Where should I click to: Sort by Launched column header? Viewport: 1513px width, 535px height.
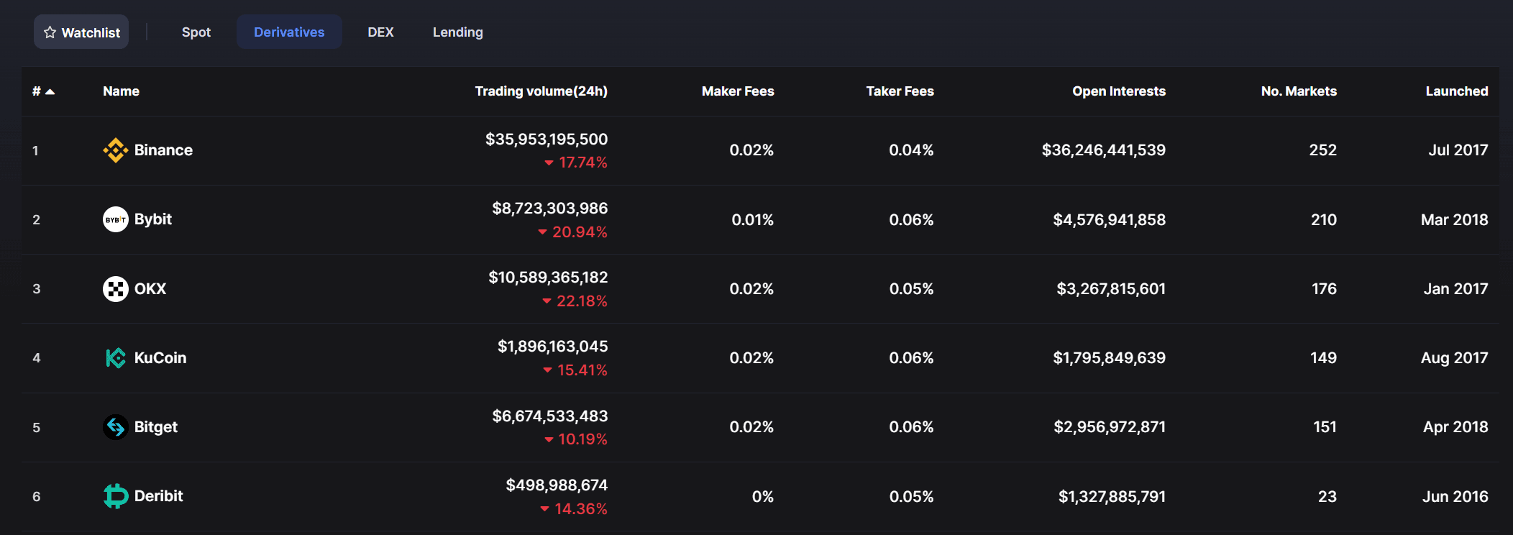click(x=1457, y=91)
